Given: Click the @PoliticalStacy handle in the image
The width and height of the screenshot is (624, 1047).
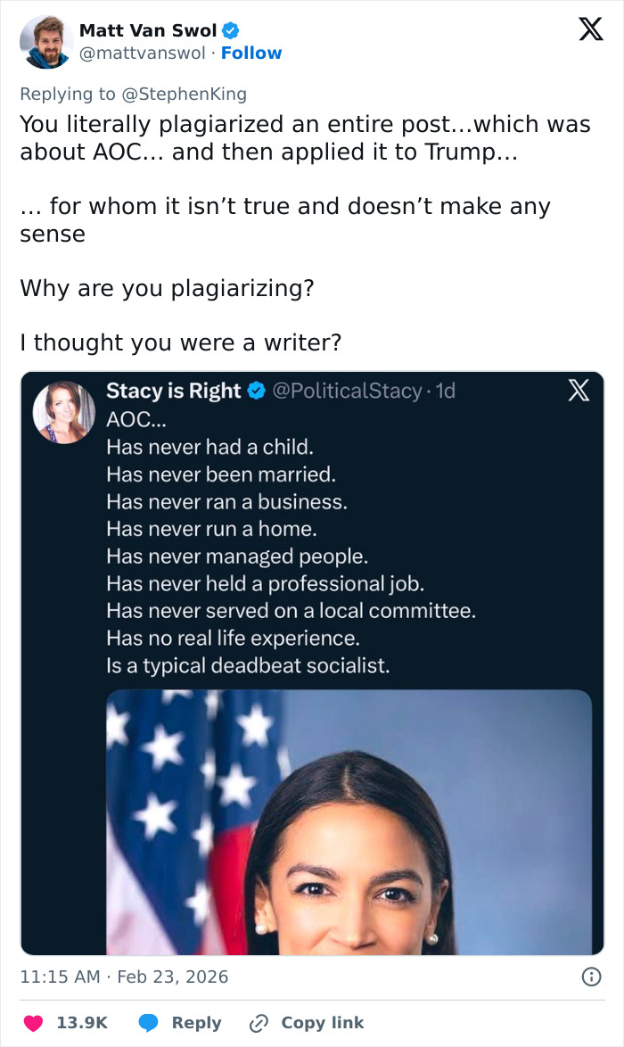Looking at the screenshot, I should pos(347,391).
